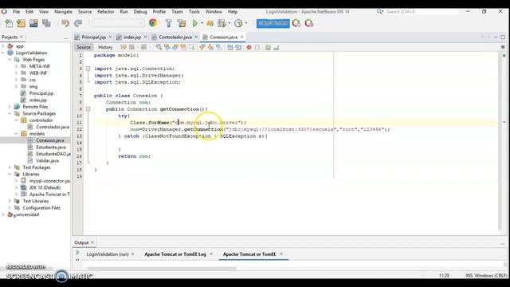Toggle Rectangular Selection in editor toolbar
Screen dimensions: 510x287
(191, 47)
